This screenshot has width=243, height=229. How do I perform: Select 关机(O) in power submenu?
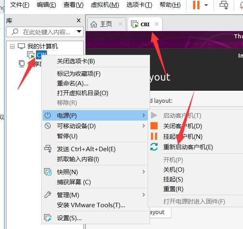tap(174, 170)
